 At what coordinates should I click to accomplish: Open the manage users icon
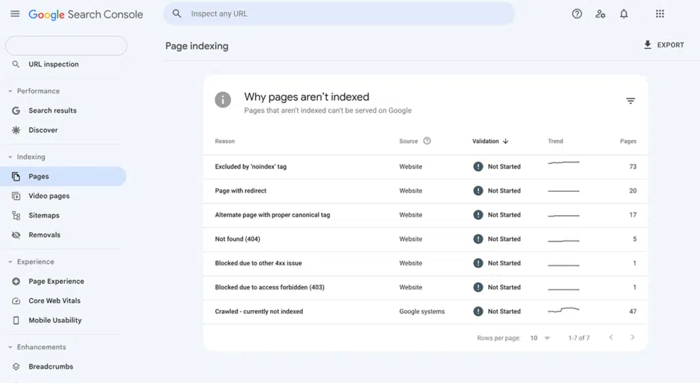[600, 14]
